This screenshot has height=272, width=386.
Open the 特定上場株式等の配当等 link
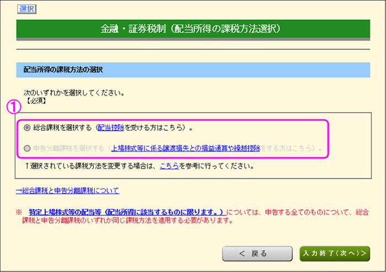[x=127, y=212]
